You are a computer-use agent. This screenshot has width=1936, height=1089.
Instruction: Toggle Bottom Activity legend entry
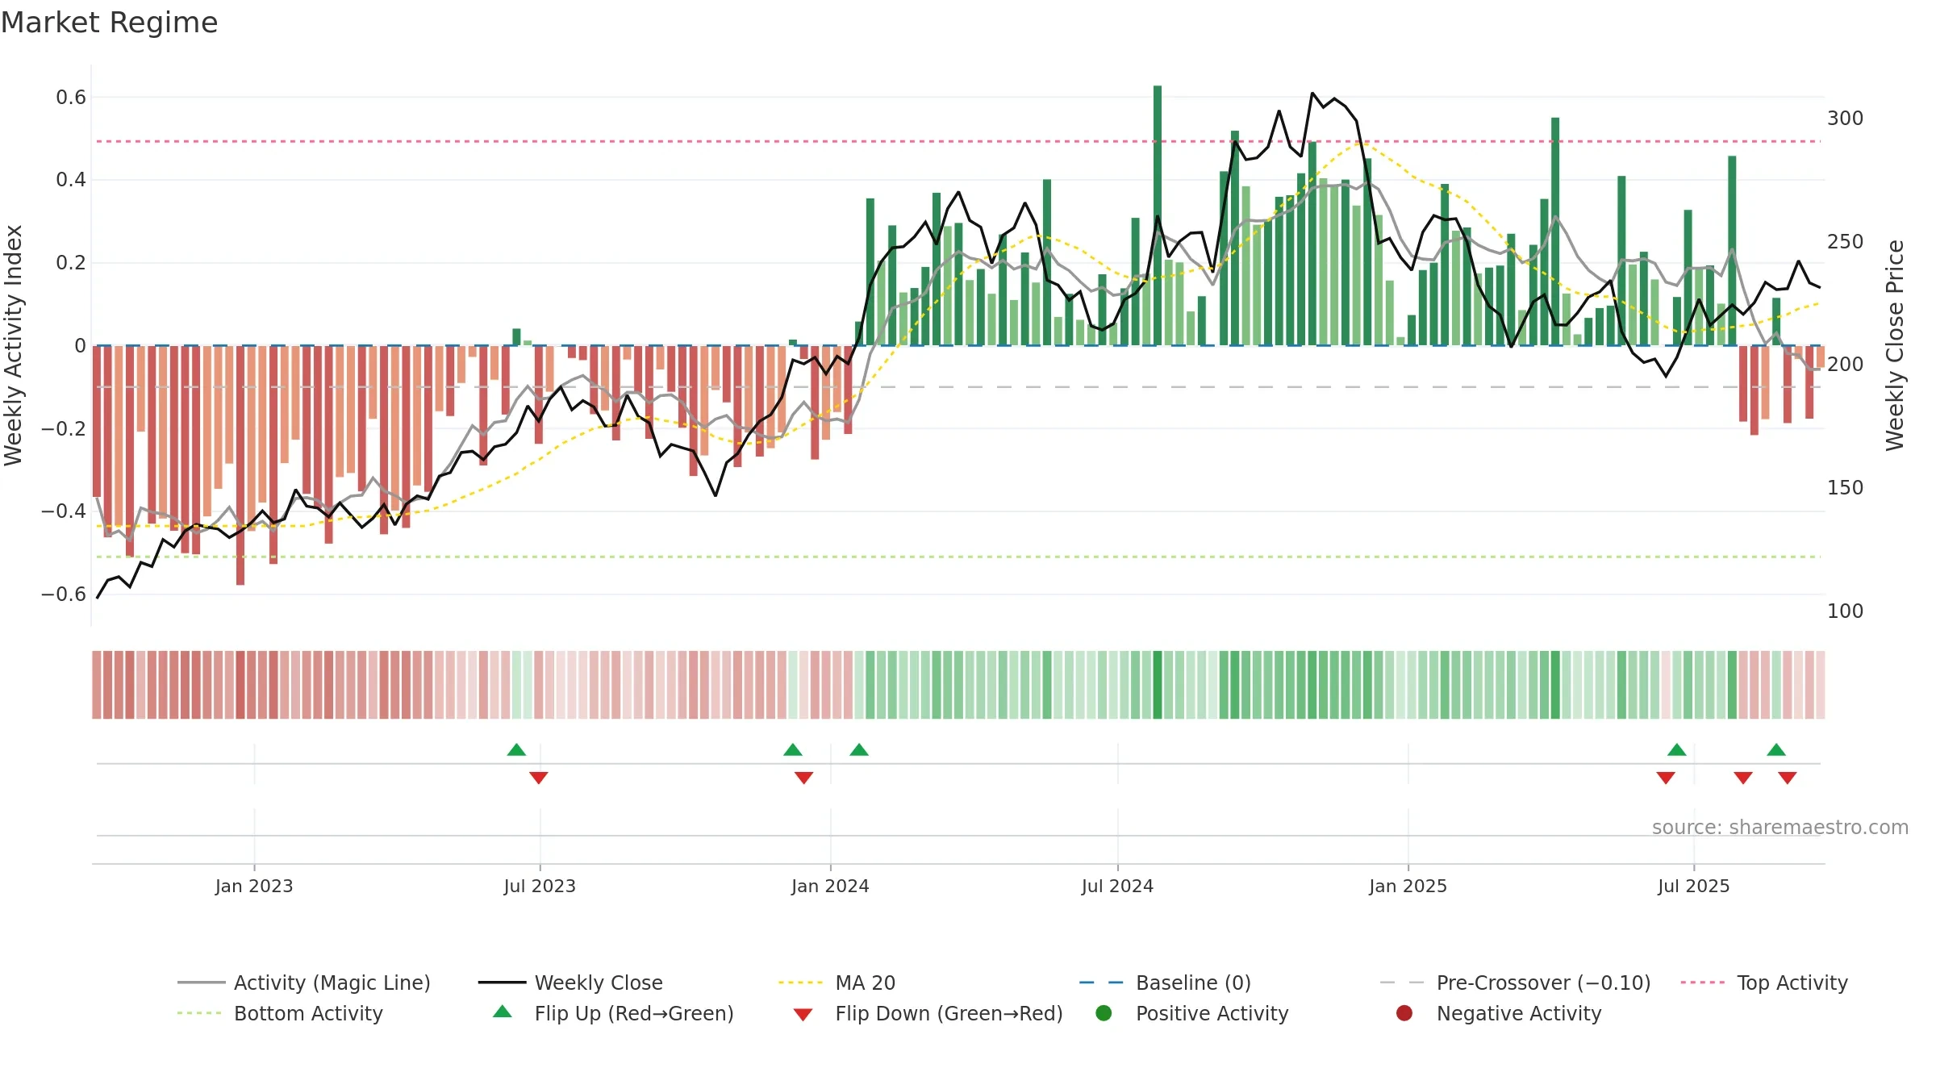click(280, 1013)
